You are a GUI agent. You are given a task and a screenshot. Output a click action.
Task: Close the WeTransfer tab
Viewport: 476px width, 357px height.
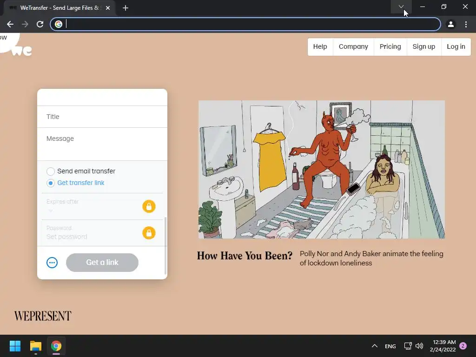click(x=108, y=8)
